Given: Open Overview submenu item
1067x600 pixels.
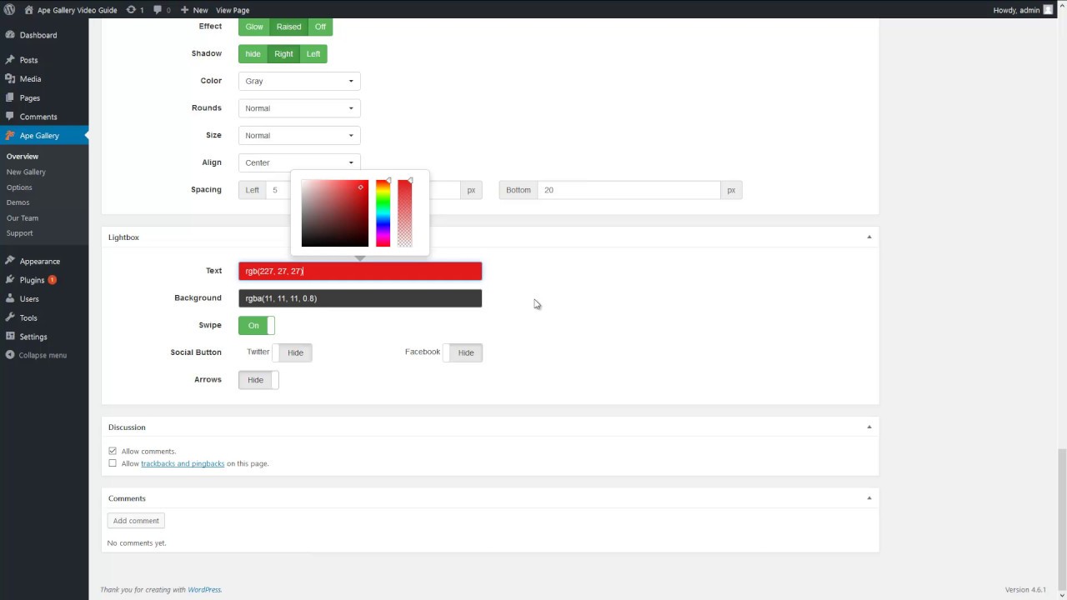Looking at the screenshot, I should pos(23,157).
